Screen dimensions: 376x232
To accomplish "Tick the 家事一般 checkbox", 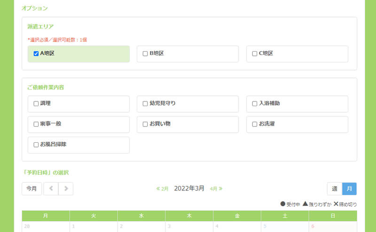I will coord(36,124).
